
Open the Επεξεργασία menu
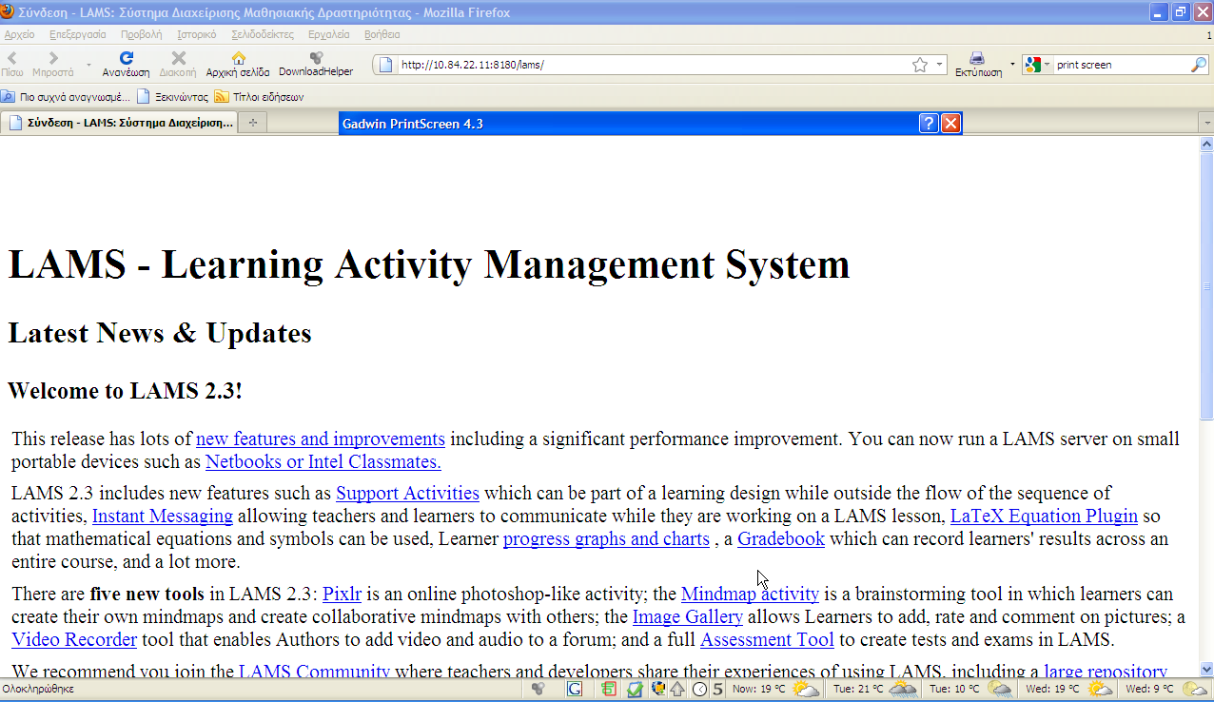click(x=78, y=34)
